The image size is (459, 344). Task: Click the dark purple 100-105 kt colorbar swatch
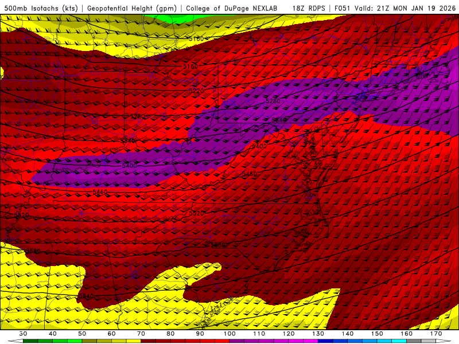click(237, 341)
